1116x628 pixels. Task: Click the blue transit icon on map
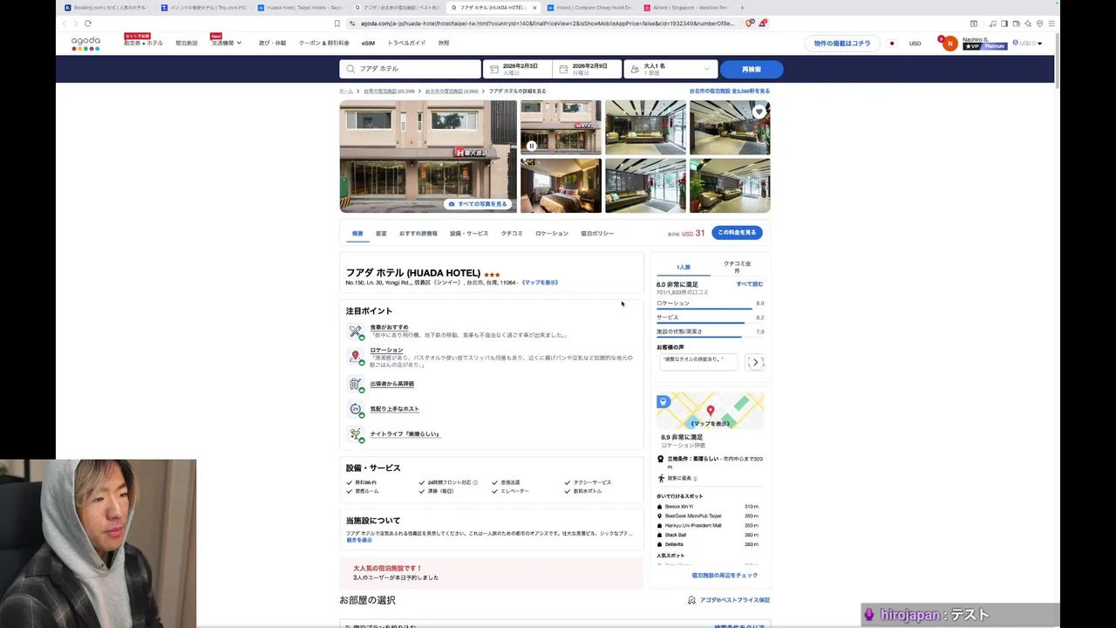tap(663, 401)
